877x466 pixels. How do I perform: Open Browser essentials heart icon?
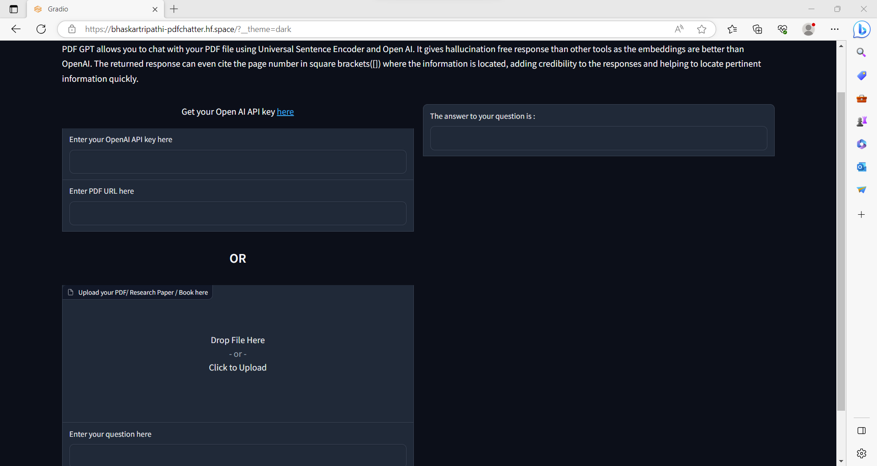click(x=782, y=29)
